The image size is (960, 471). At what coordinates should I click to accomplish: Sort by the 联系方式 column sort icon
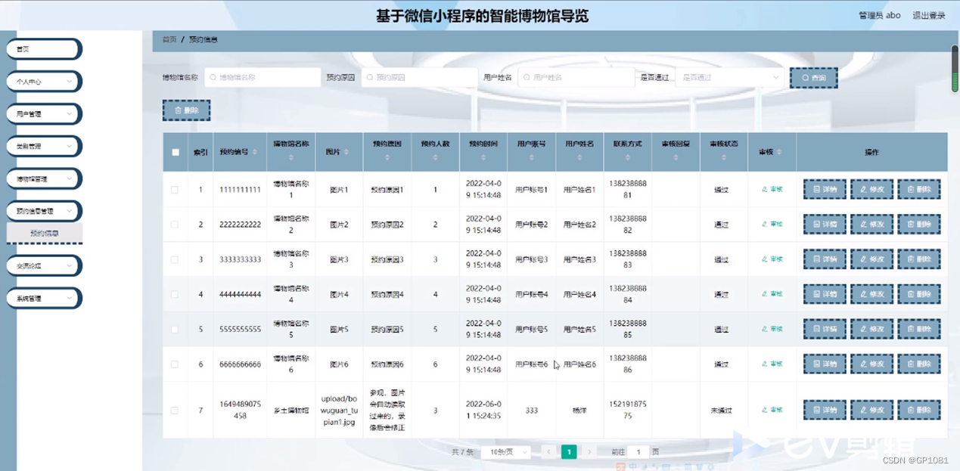tap(627, 158)
